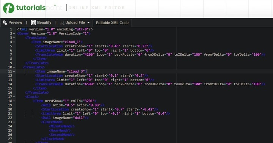Image resolution: width=273 pixels, height=143 pixels.
Task: Collapse the Clock fold on line 17
Action: (x=14, y=97)
